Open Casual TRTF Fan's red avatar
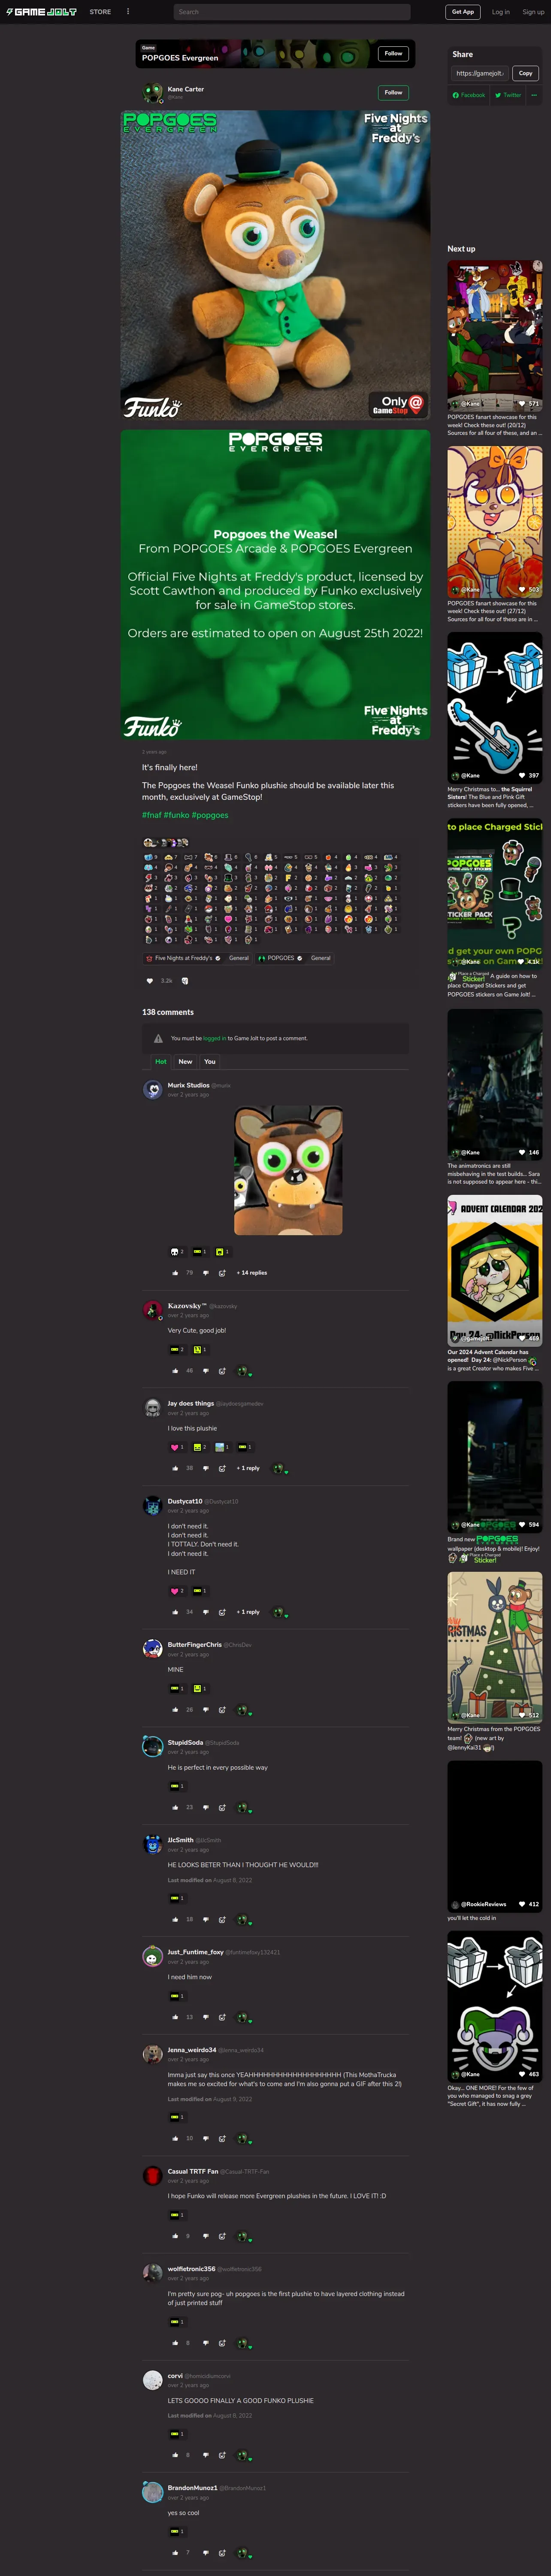 153,2175
